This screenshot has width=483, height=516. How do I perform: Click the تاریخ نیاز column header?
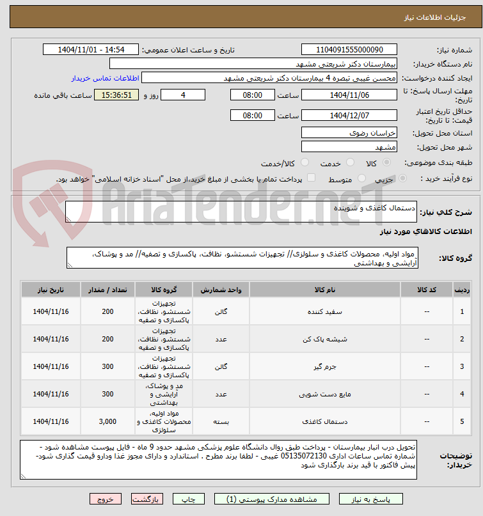click(51, 290)
